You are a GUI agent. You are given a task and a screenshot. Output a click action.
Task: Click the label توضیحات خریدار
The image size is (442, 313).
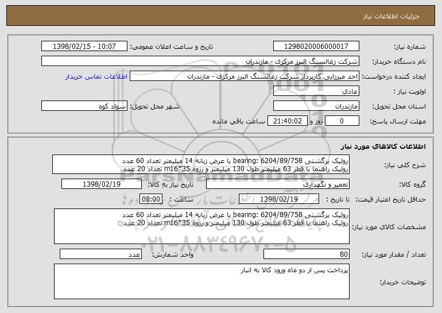click(403, 282)
